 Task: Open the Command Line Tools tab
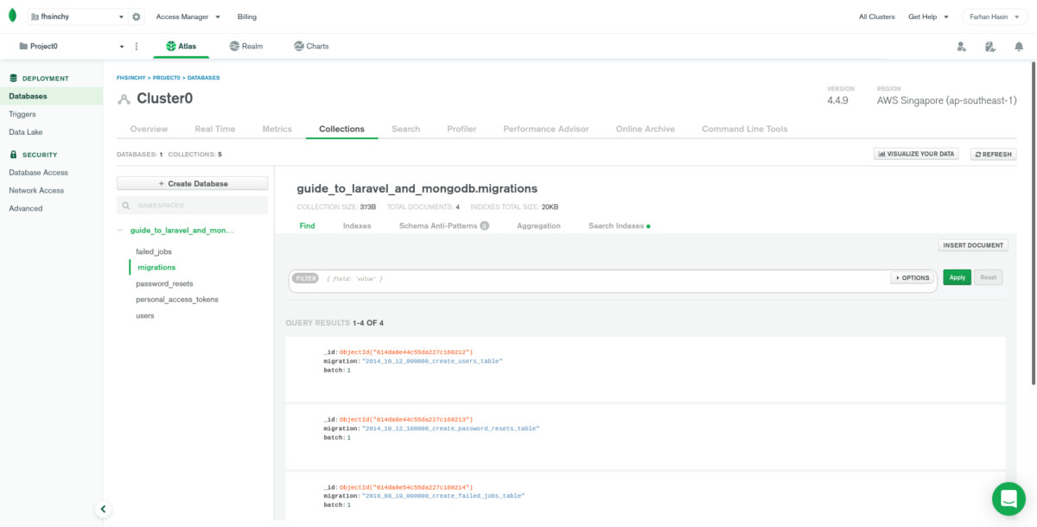(745, 129)
